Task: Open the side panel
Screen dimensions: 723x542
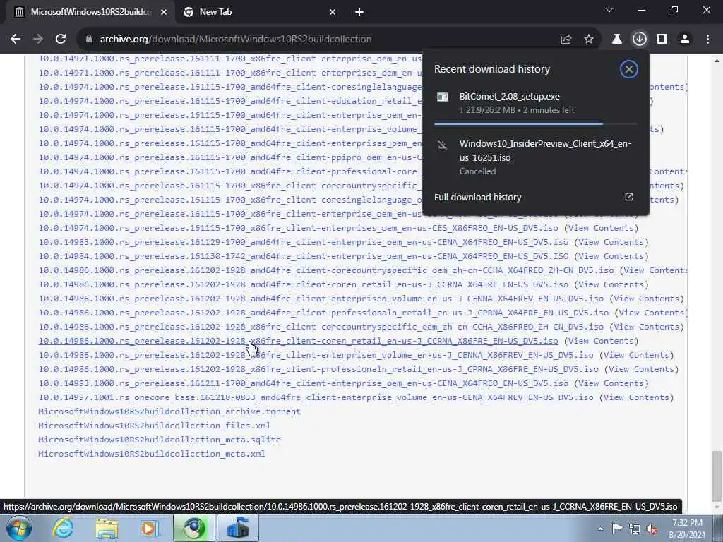Action: point(662,40)
